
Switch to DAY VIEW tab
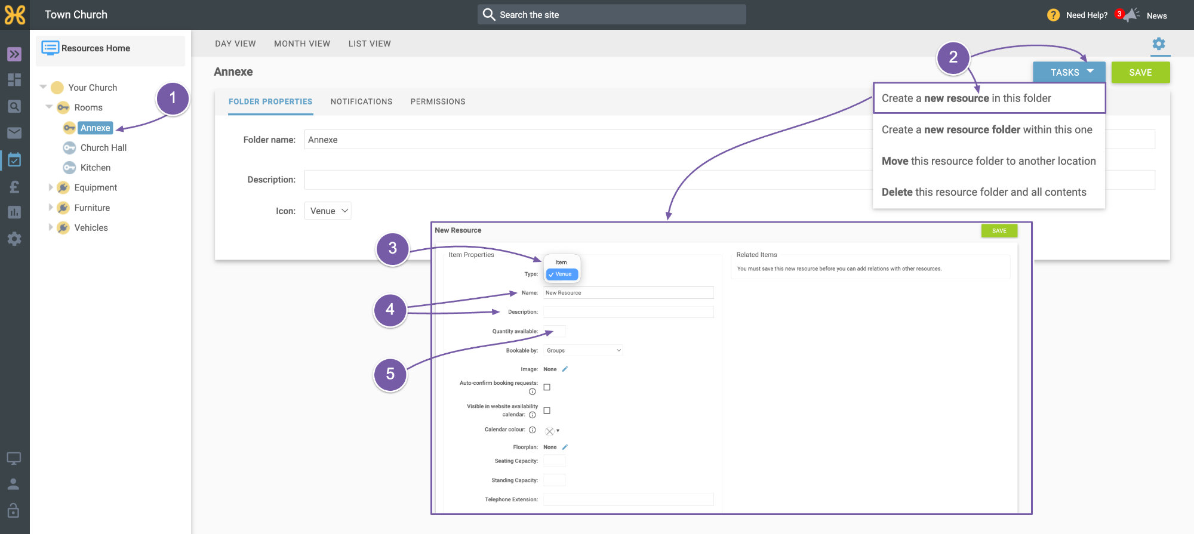click(x=235, y=44)
